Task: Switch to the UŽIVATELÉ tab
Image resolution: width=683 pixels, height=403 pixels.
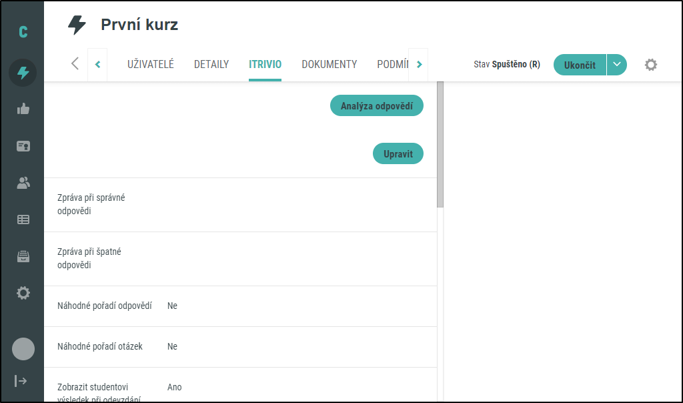Action: click(x=151, y=65)
